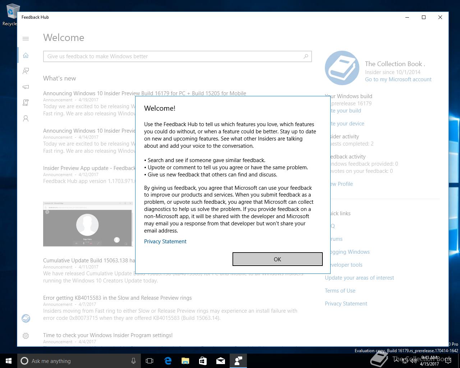
Task: Open the 4/14/2017 Insider Preview announcement
Action: pos(89,131)
